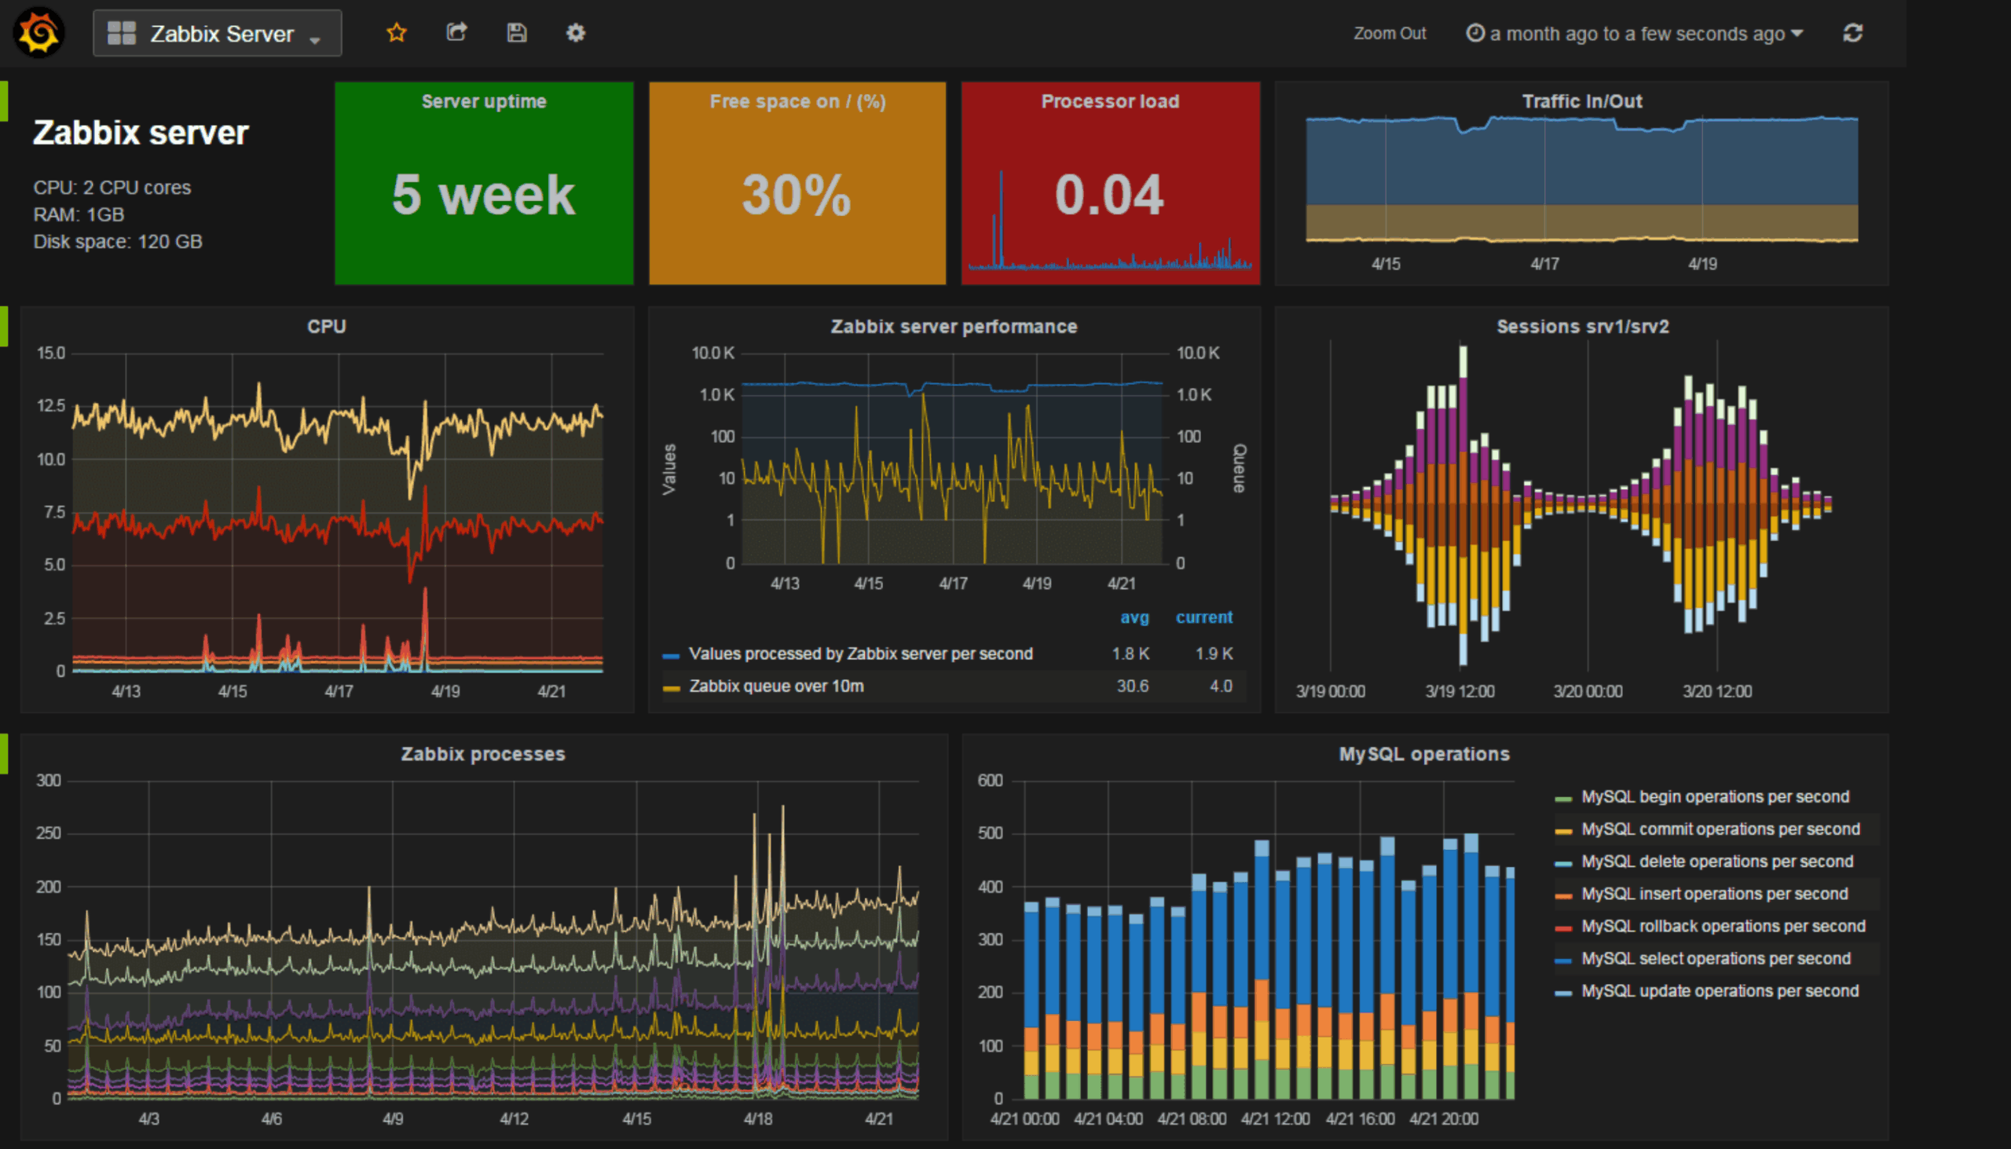Refresh the dashboard with the refresh icon

[1852, 33]
